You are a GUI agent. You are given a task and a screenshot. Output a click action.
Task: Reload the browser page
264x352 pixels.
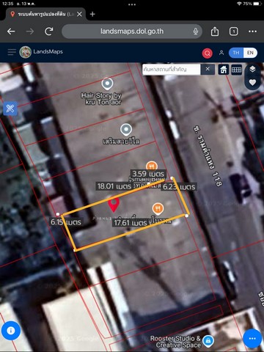click(x=49, y=32)
